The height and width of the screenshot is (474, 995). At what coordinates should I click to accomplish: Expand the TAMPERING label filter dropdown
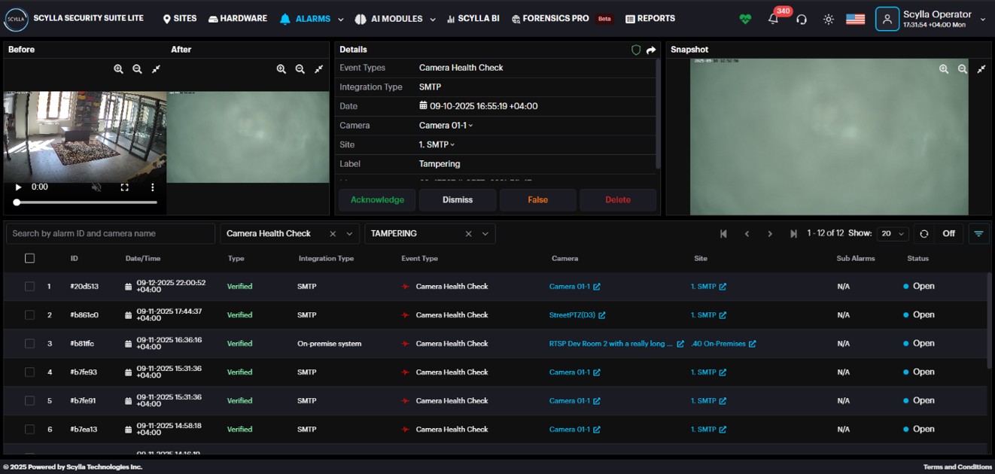click(485, 234)
